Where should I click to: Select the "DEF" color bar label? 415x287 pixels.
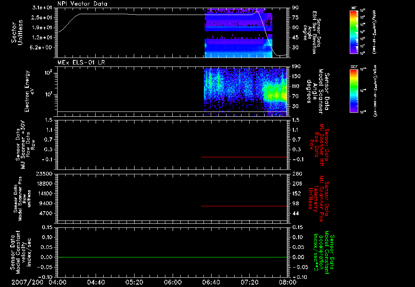tap(354, 67)
